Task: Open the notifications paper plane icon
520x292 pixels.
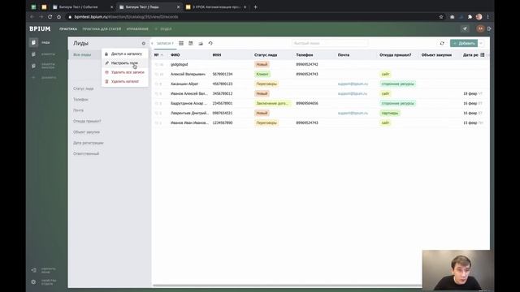Action: click(465, 29)
